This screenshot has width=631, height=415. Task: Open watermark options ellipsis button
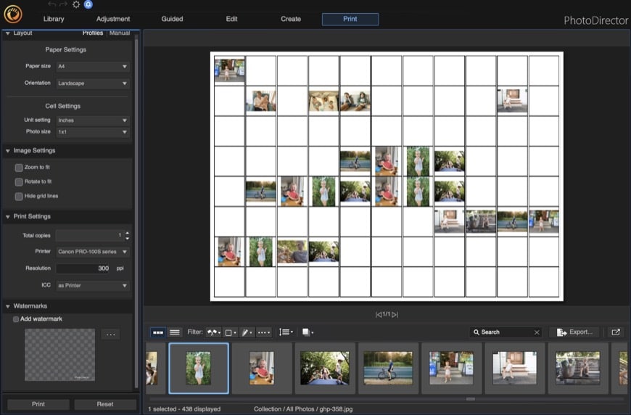click(111, 334)
